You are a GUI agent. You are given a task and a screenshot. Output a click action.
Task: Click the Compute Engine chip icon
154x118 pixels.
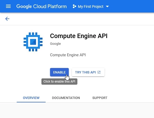[33, 42]
